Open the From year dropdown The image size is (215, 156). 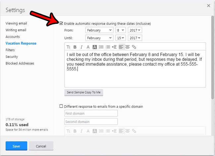point(135,30)
